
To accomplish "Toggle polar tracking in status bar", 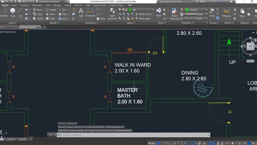I will (x=174, y=143).
